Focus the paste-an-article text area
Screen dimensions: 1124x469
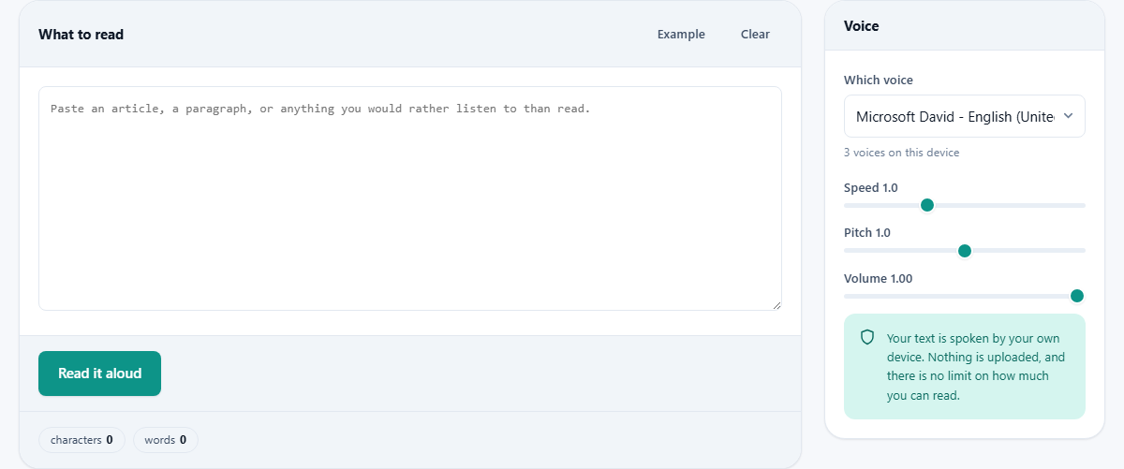410,198
